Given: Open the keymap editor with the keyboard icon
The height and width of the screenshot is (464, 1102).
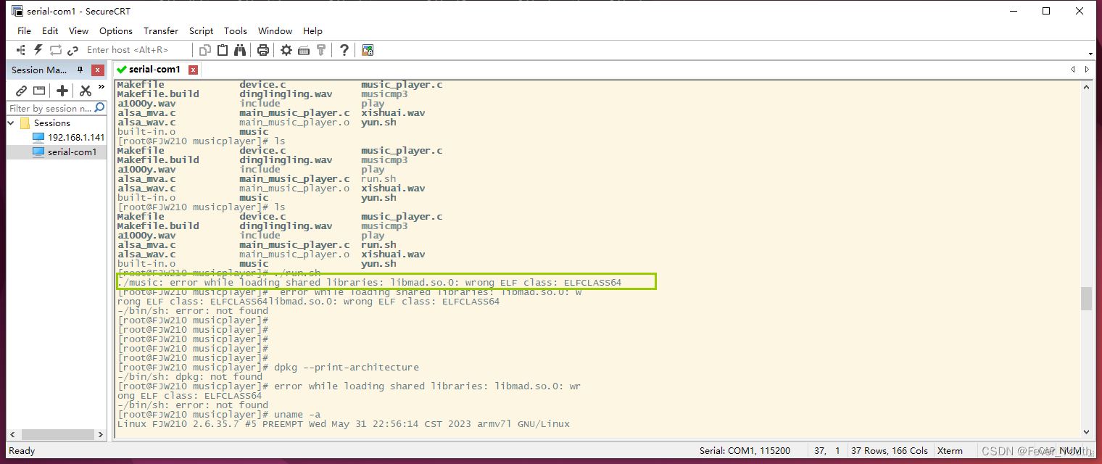Looking at the screenshot, I should point(304,49).
